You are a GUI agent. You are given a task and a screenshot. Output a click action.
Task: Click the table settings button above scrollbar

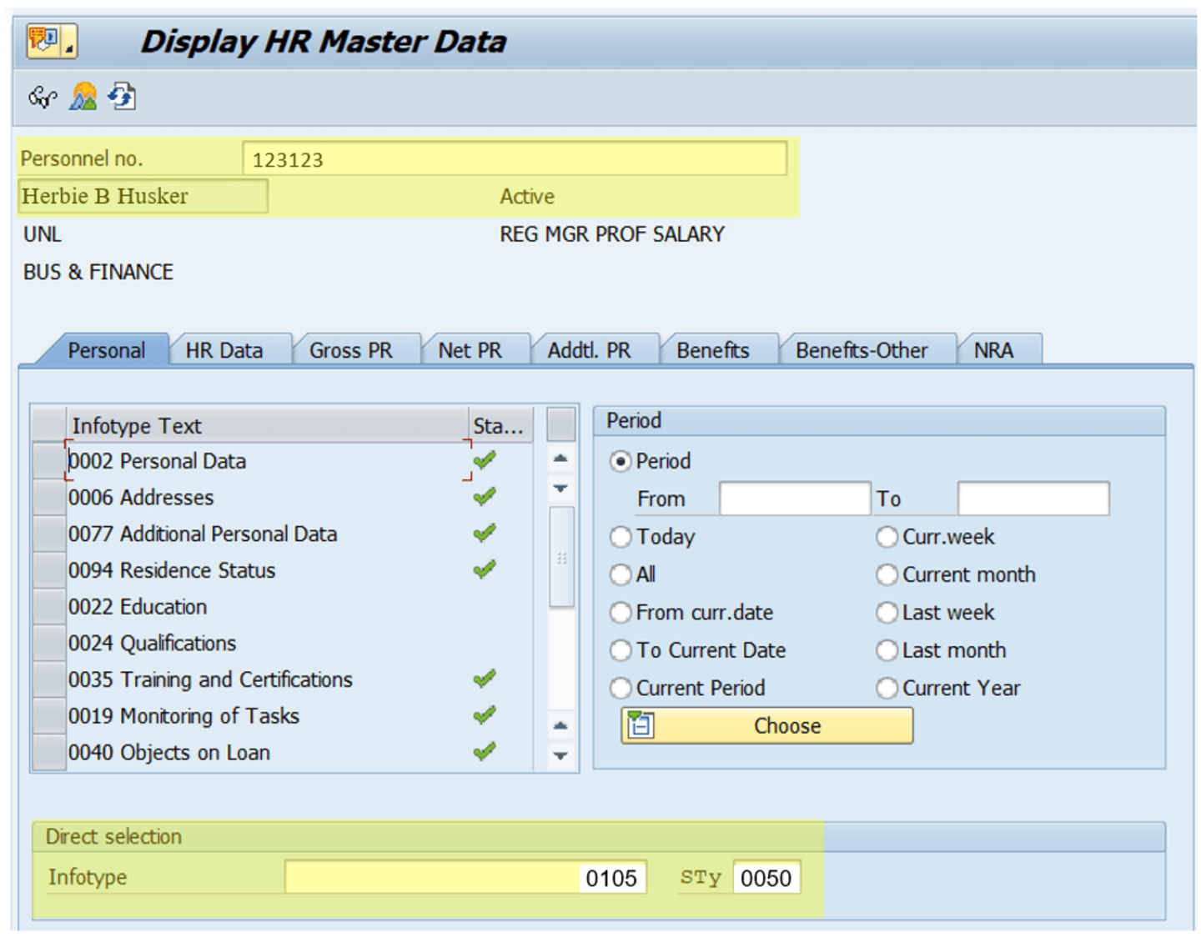[560, 425]
